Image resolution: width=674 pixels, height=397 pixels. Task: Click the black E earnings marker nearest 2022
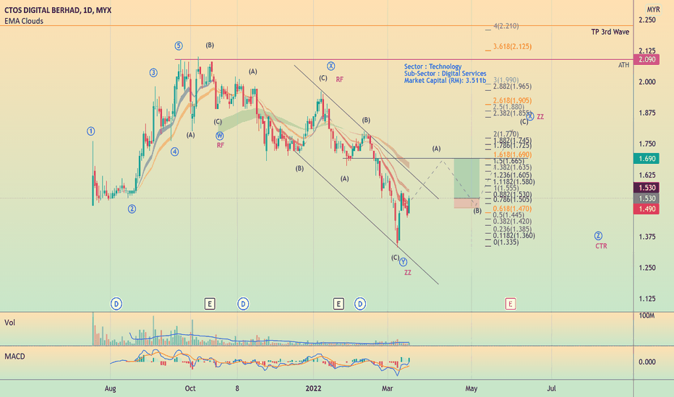point(338,304)
